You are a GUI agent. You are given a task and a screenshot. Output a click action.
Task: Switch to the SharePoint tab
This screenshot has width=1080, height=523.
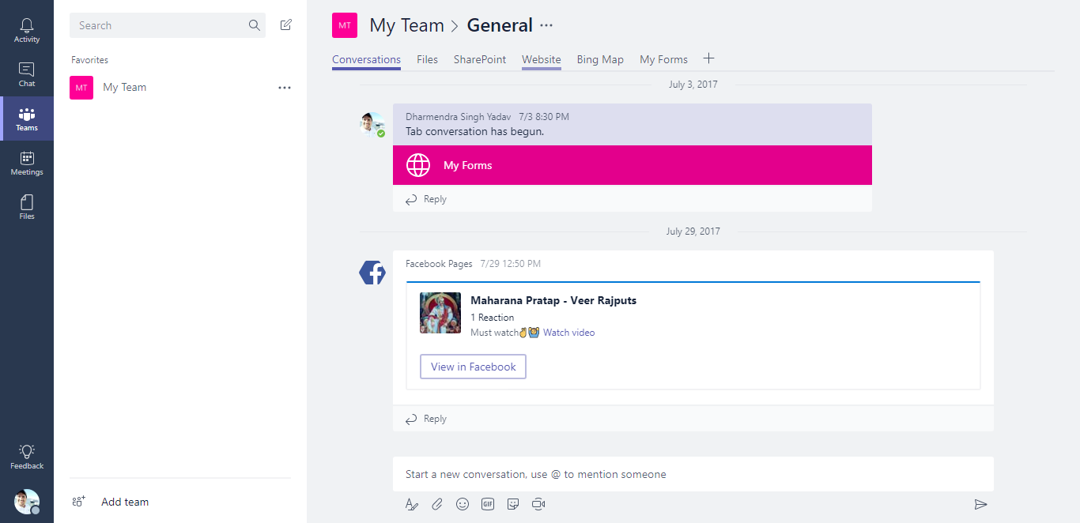coord(480,59)
